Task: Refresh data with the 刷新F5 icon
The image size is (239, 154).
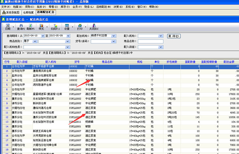Action: click(31, 26)
